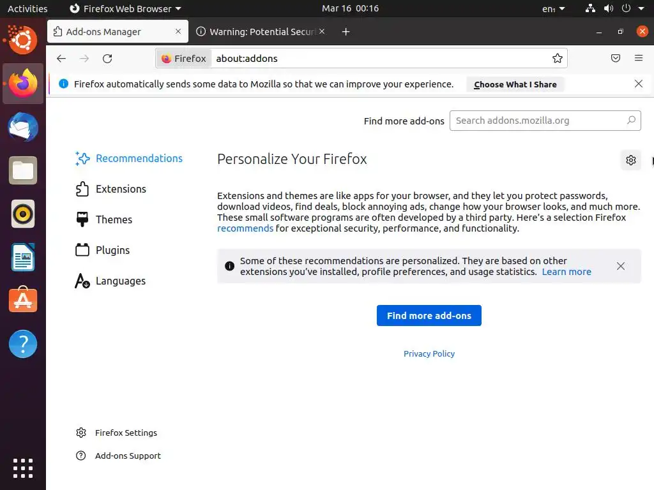Open LibreOffice Writer from dock
The width and height of the screenshot is (654, 490).
click(23, 258)
